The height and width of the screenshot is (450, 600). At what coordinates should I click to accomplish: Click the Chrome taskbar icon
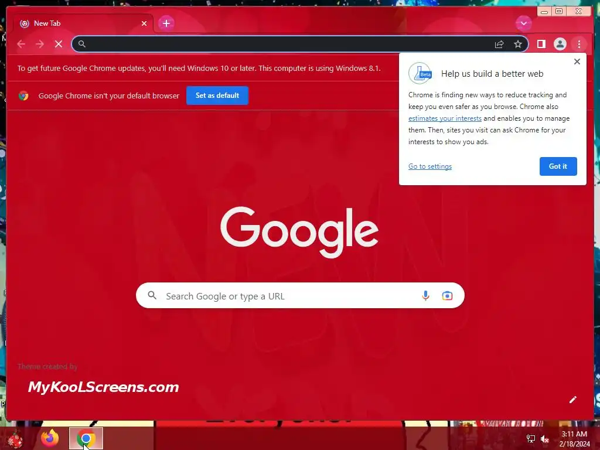coord(86,438)
